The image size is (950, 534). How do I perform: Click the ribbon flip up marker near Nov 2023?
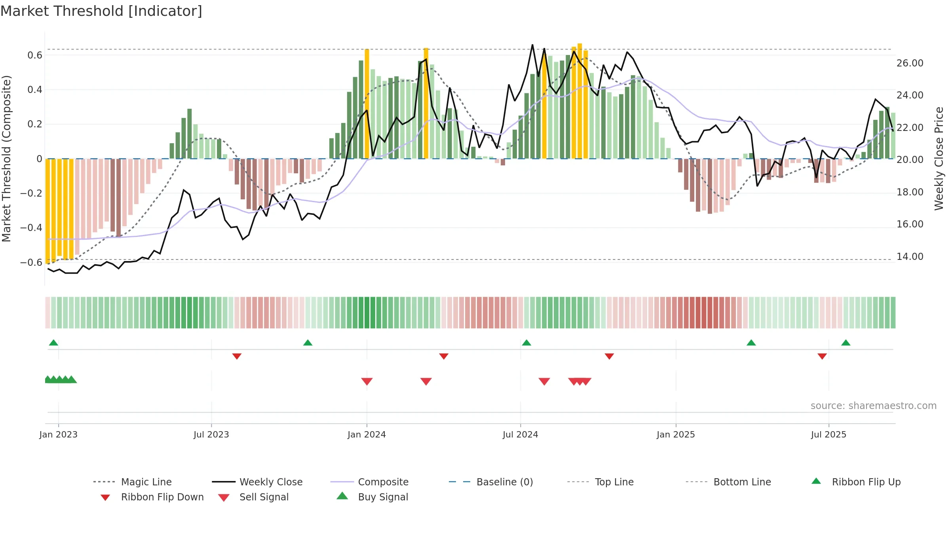click(308, 343)
